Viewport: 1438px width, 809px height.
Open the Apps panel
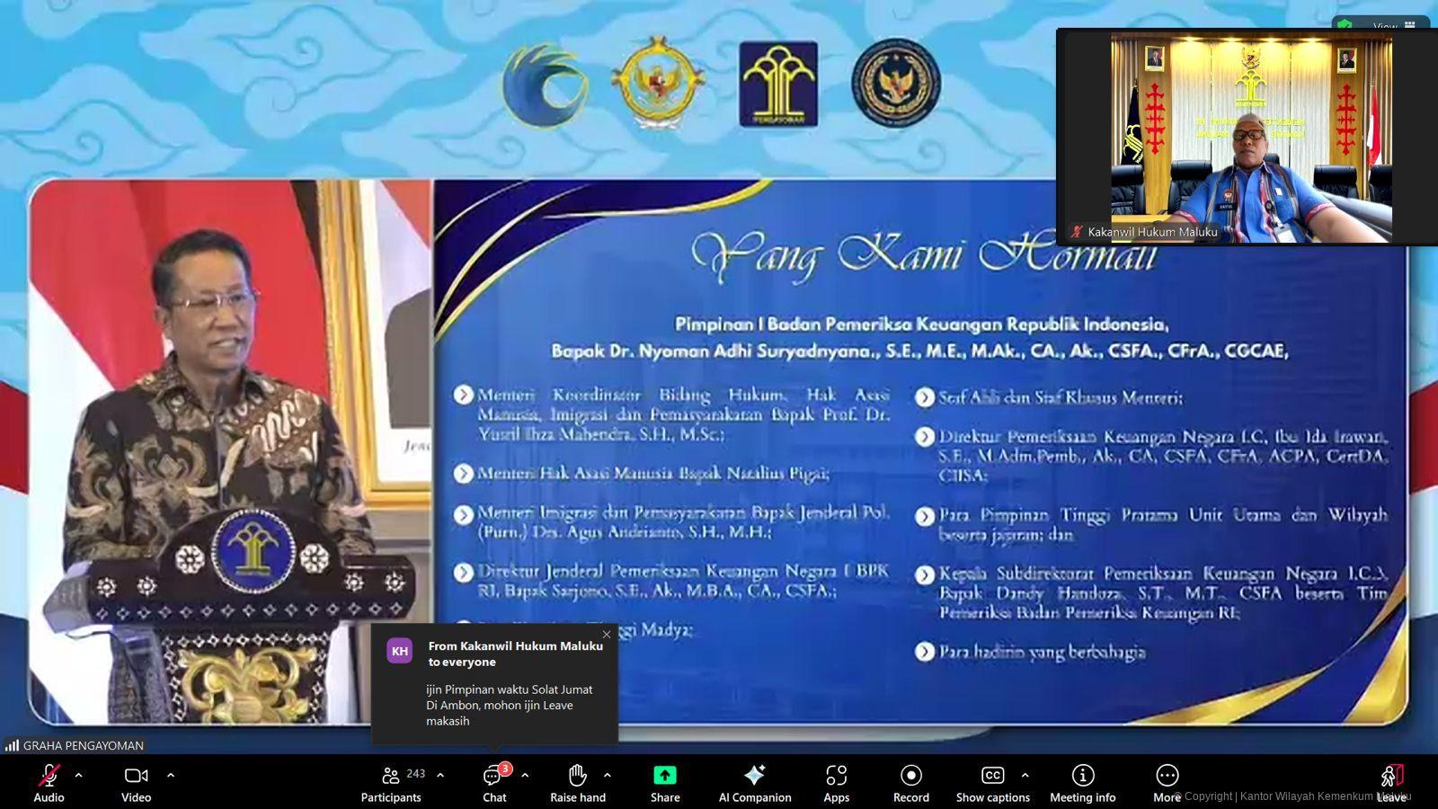(x=836, y=780)
